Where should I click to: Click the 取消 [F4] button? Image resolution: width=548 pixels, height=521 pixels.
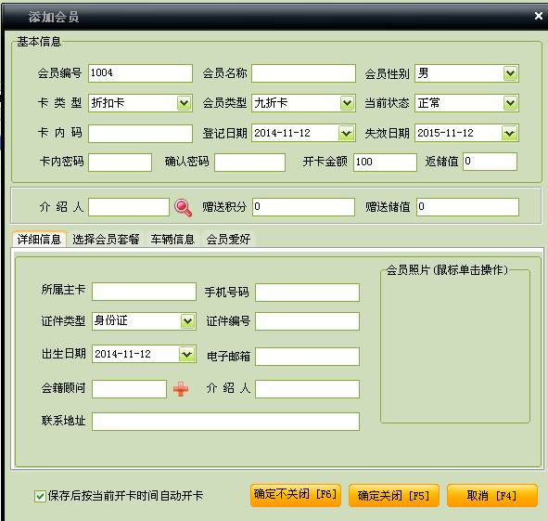[491, 495]
